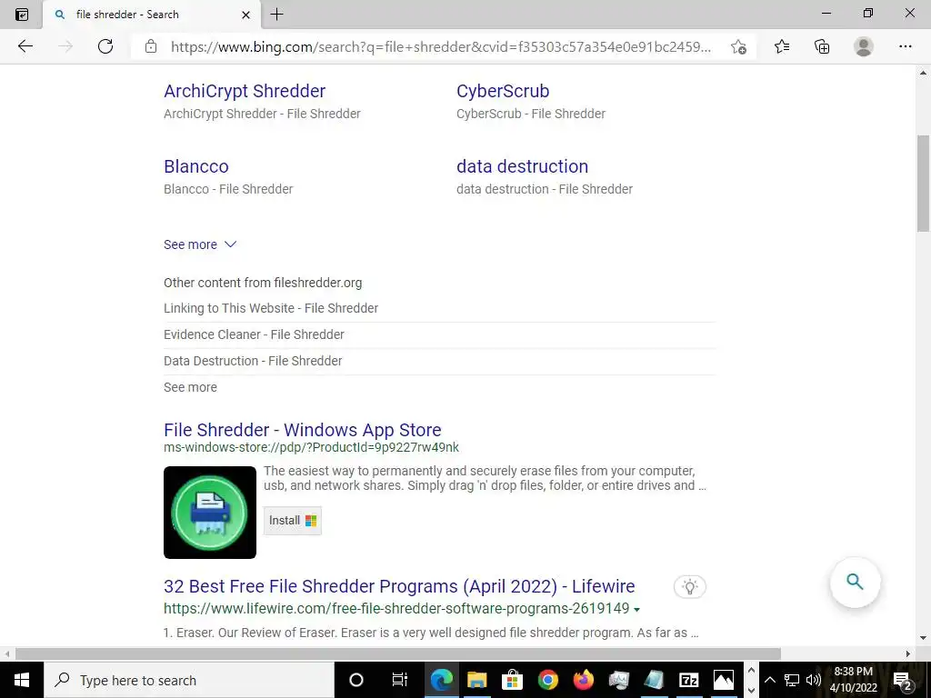Open Linking to This Website result
This screenshot has height=698, width=931.
271,308
